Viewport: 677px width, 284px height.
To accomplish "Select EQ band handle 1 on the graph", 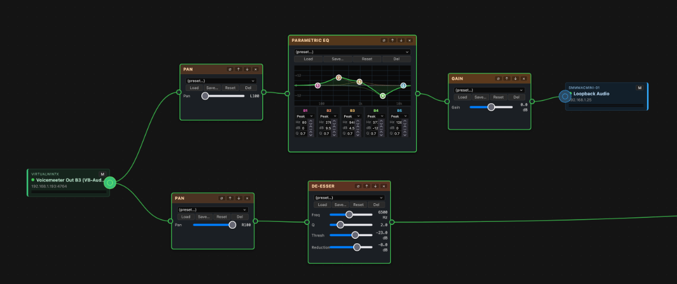I will (318, 86).
